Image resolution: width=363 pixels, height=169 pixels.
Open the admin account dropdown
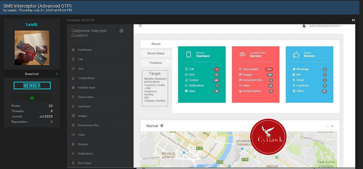pos(325,26)
